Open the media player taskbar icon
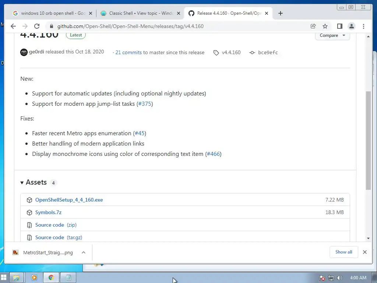 click(34, 277)
